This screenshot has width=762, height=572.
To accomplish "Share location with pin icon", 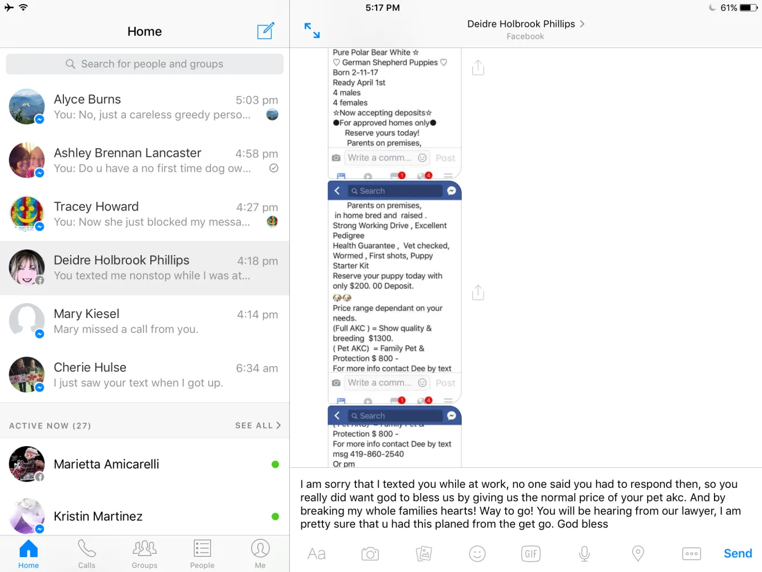I will pyautogui.click(x=638, y=554).
